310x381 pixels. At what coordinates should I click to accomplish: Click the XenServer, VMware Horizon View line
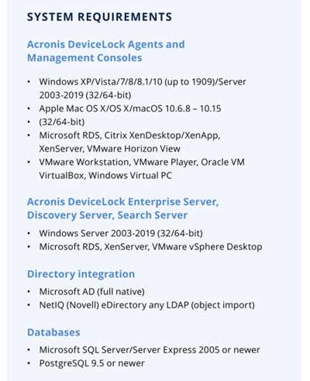109,149
